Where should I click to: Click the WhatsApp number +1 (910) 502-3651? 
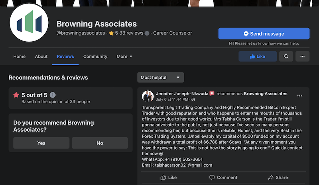coord(184,160)
